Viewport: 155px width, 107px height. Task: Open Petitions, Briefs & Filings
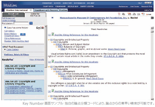pyautogui.click(x=16, y=55)
